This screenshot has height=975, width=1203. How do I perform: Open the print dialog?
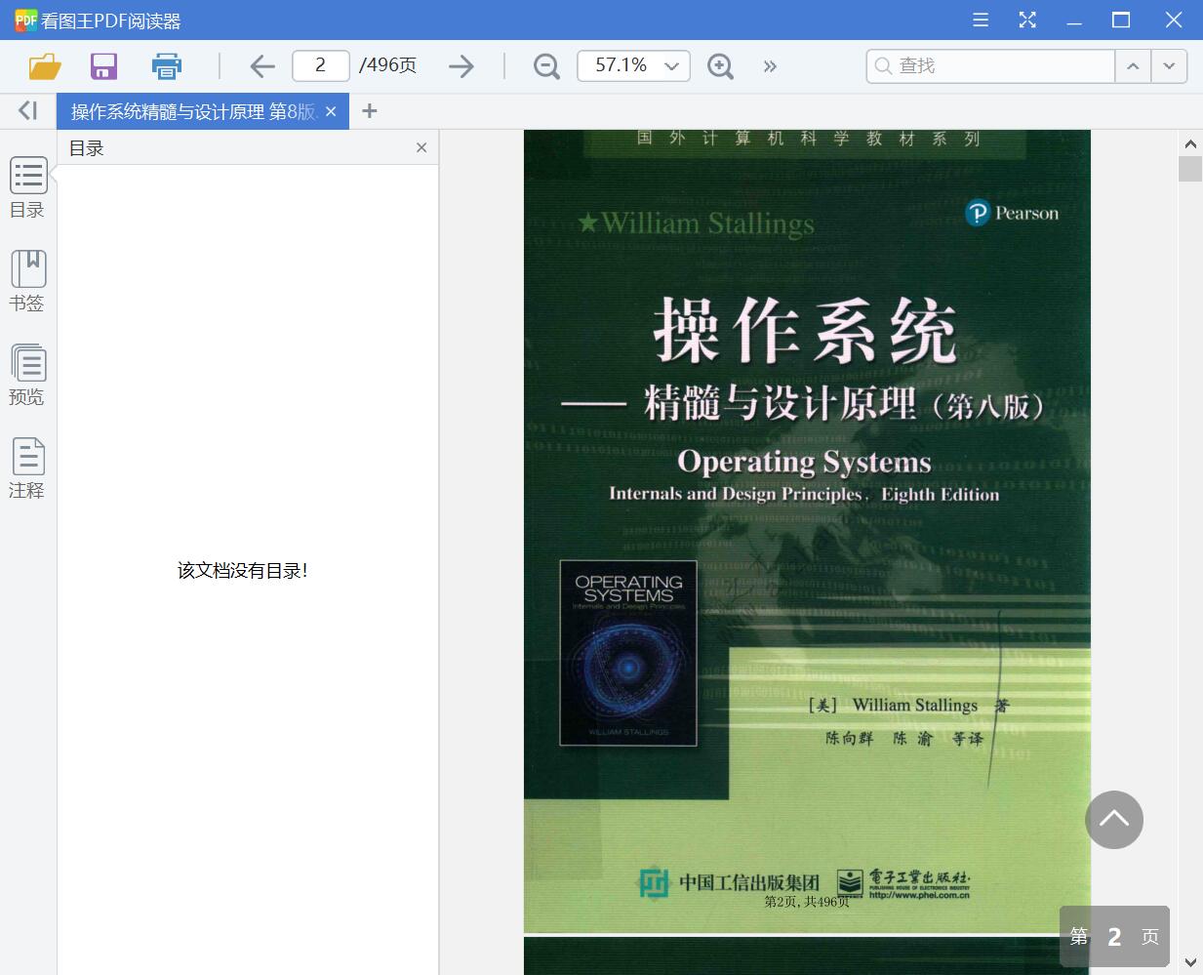point(166,65)
